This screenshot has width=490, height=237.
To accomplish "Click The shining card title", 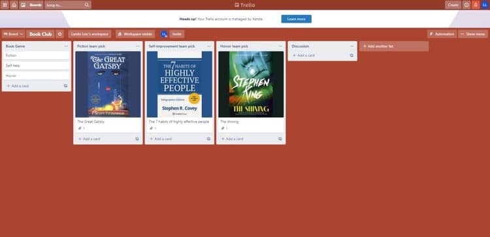I will coord(229,122).
